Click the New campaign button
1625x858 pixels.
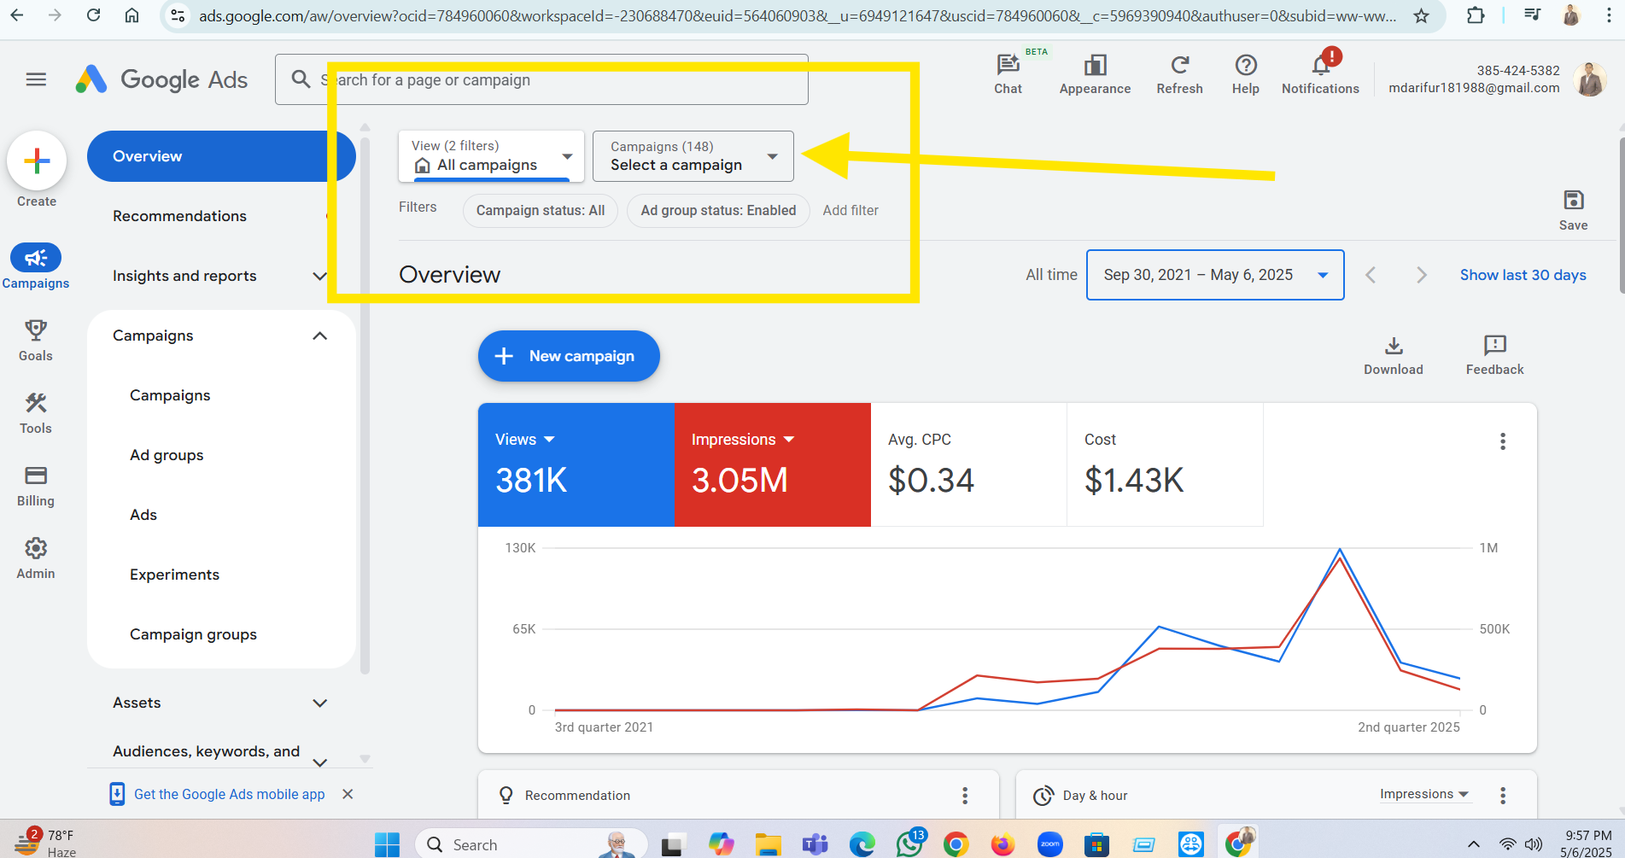point(569,356)
